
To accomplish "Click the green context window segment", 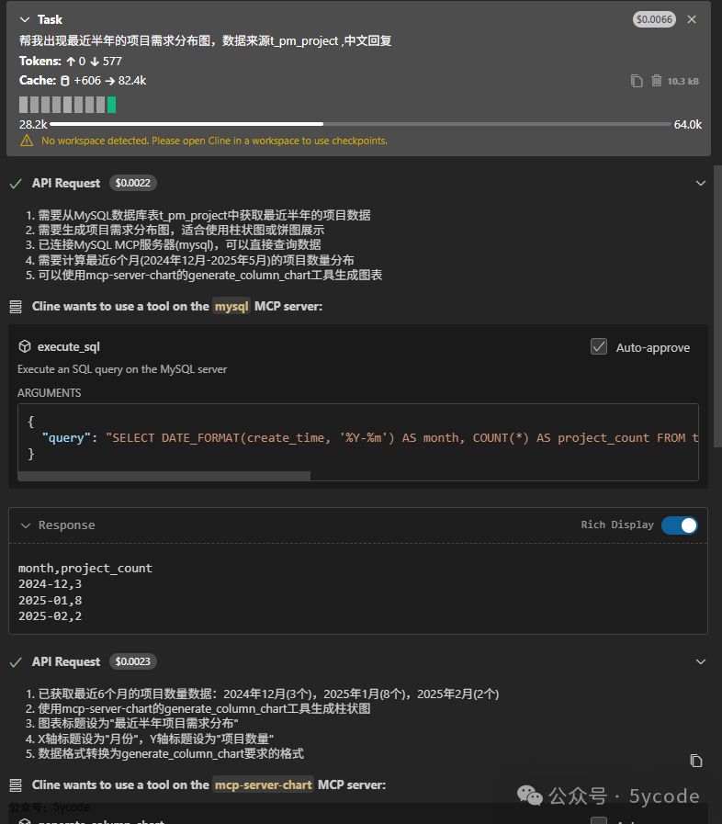I will click(x=111, y=105).
